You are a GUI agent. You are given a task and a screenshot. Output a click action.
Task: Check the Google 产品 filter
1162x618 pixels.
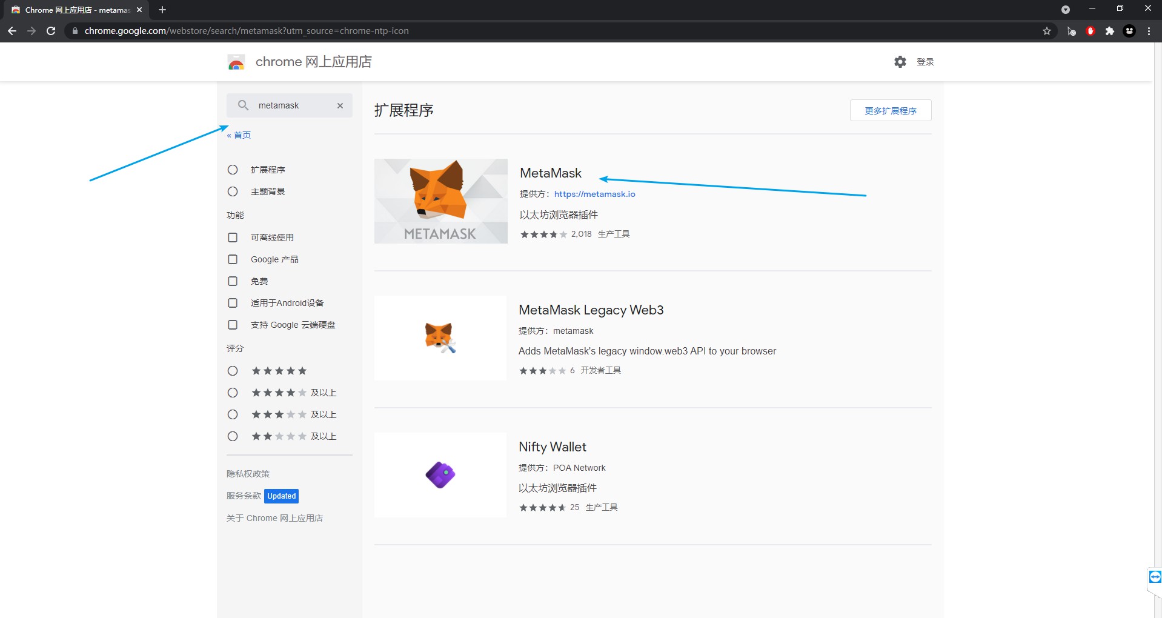click(233, 259)
